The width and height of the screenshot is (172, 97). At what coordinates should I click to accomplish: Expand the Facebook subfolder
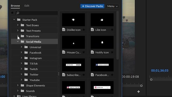point(21,53)
